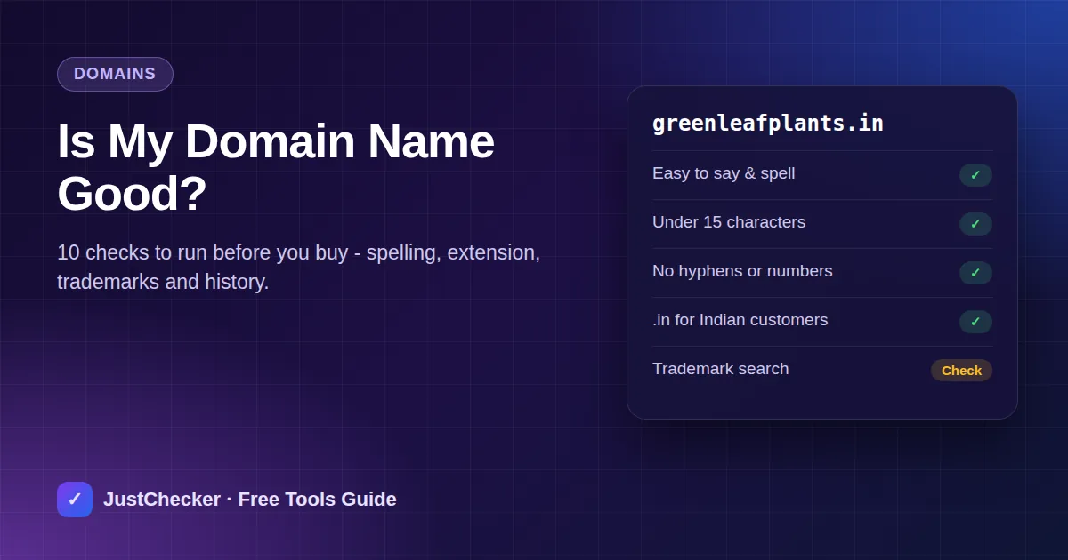Click the subtitle starting with 10 checks to run
The width and height of the screenshot is (1068, 560).
point(299,268)
